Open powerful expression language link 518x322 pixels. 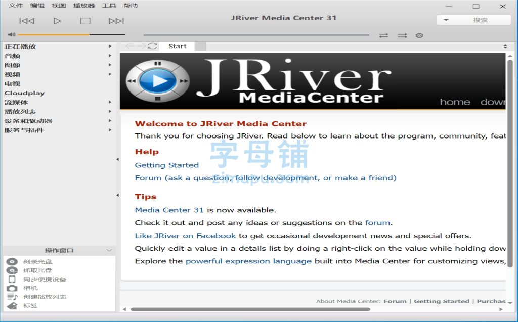248,261
